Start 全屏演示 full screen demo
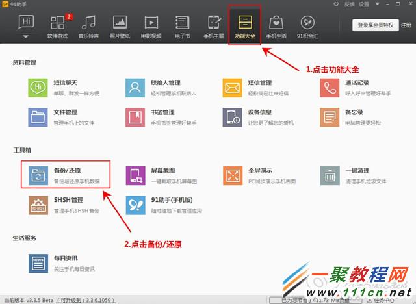The height and width of the screenshot is (304, 416). tap(259, 175)
